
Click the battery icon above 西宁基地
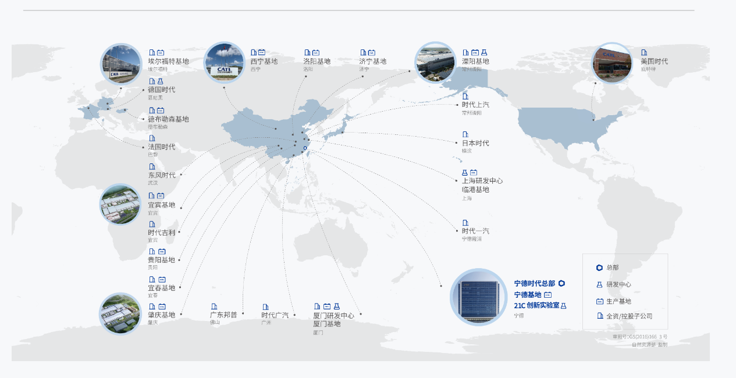pyautogui.click(x=262, y=52)
